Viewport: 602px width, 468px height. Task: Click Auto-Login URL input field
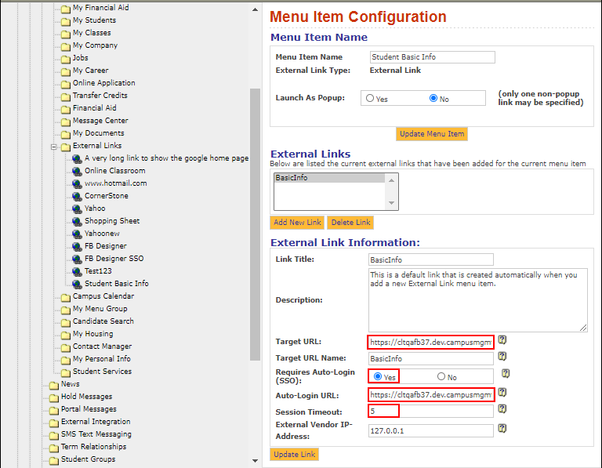(x=431, y=394)
